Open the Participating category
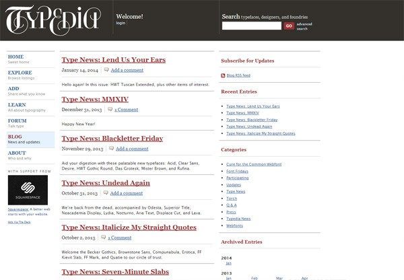This screenshot has width=404, height=280. pyautogui.click(x=237, y=178)
